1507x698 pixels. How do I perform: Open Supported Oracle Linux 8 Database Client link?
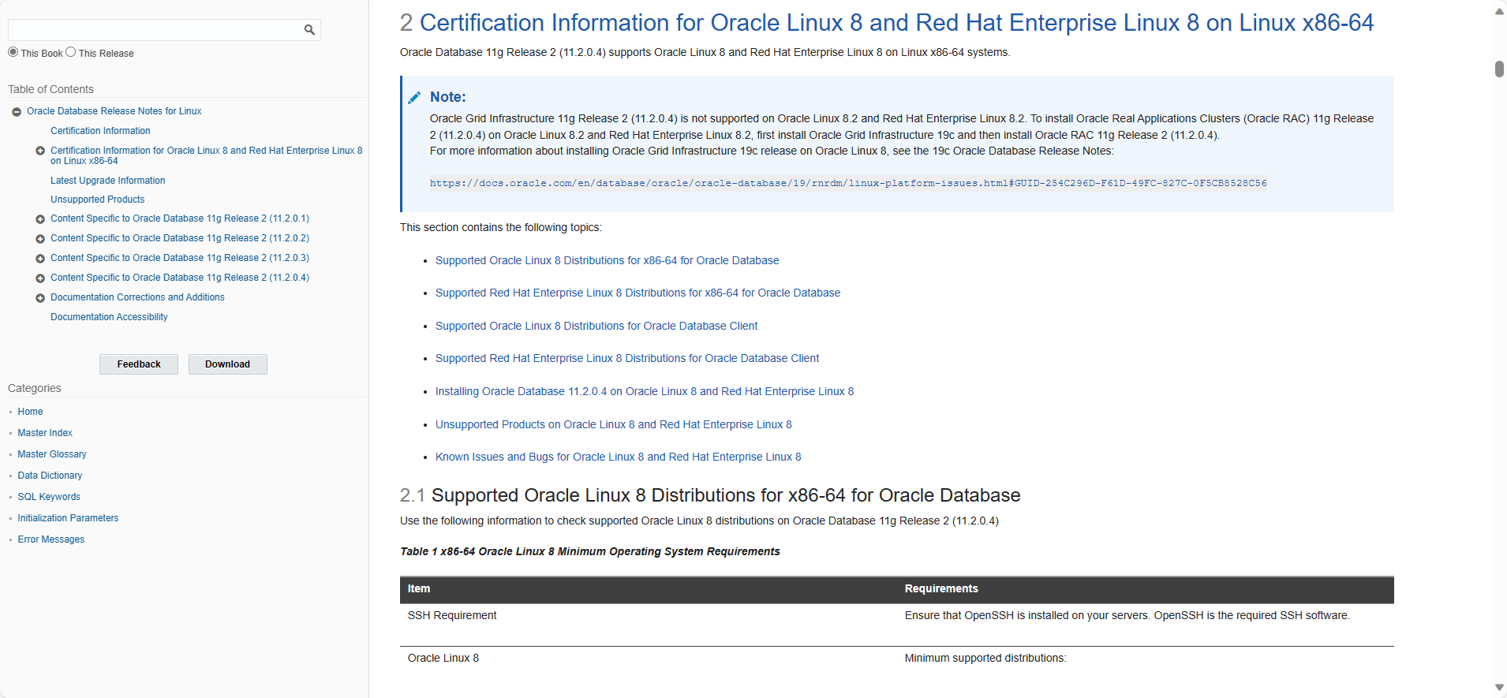[x=596, y=326]
